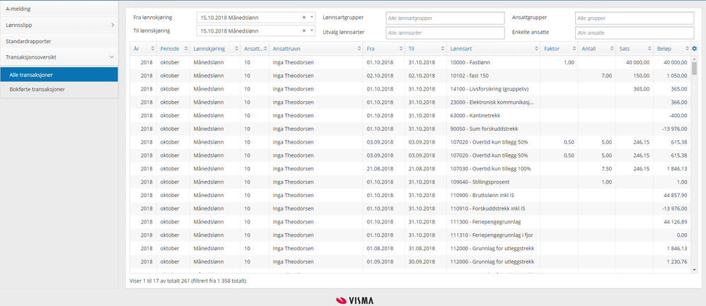This screenshot has width=706, height=306.
Task: Click Antall value 7,50
Action: tap(606, 169)
